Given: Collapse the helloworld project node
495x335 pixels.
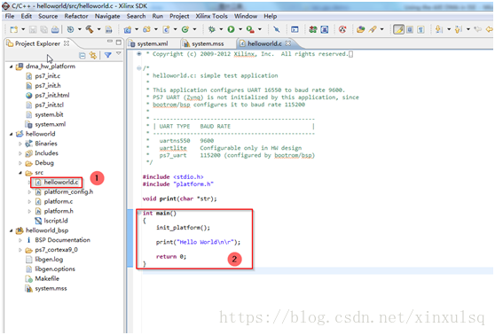Looking at the screenshot, I should pos(12,134).
